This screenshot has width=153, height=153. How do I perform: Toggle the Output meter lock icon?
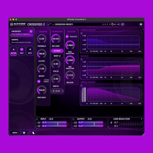click(73, 119)
